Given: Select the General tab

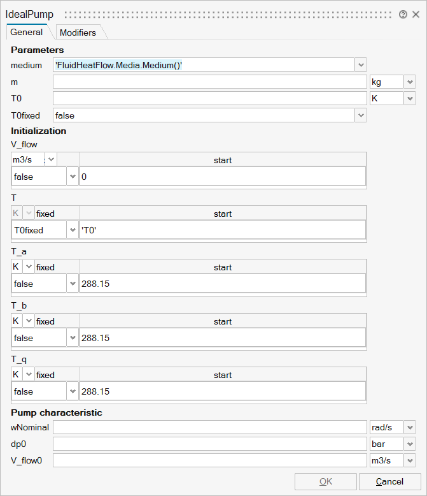Looking at the screenshot, I should [x=27, y=32].
